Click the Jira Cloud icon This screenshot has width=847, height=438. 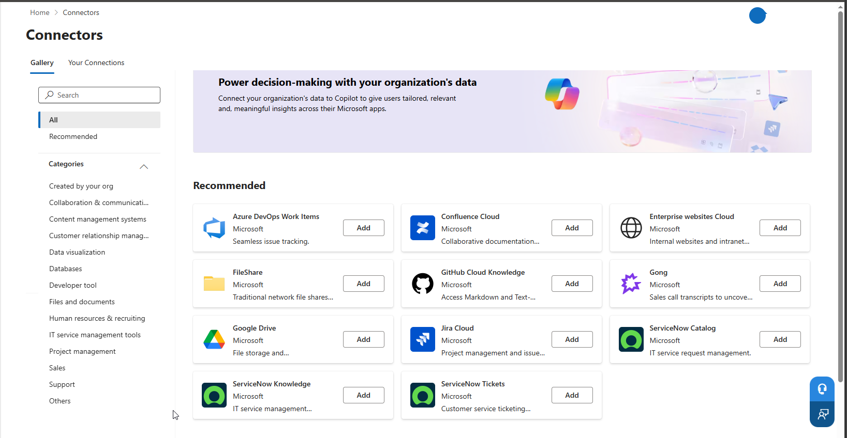click(423, 339)
